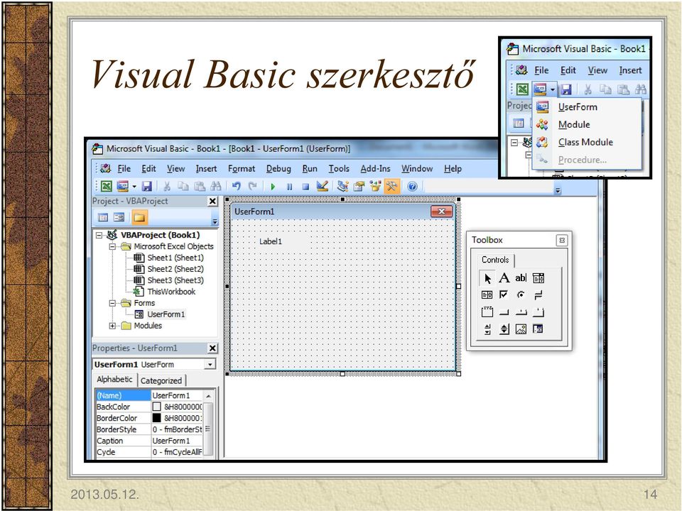Undo the last action with the blue arrow icon
The width and height of the screenshot is (682, 511).
[236, 187]
